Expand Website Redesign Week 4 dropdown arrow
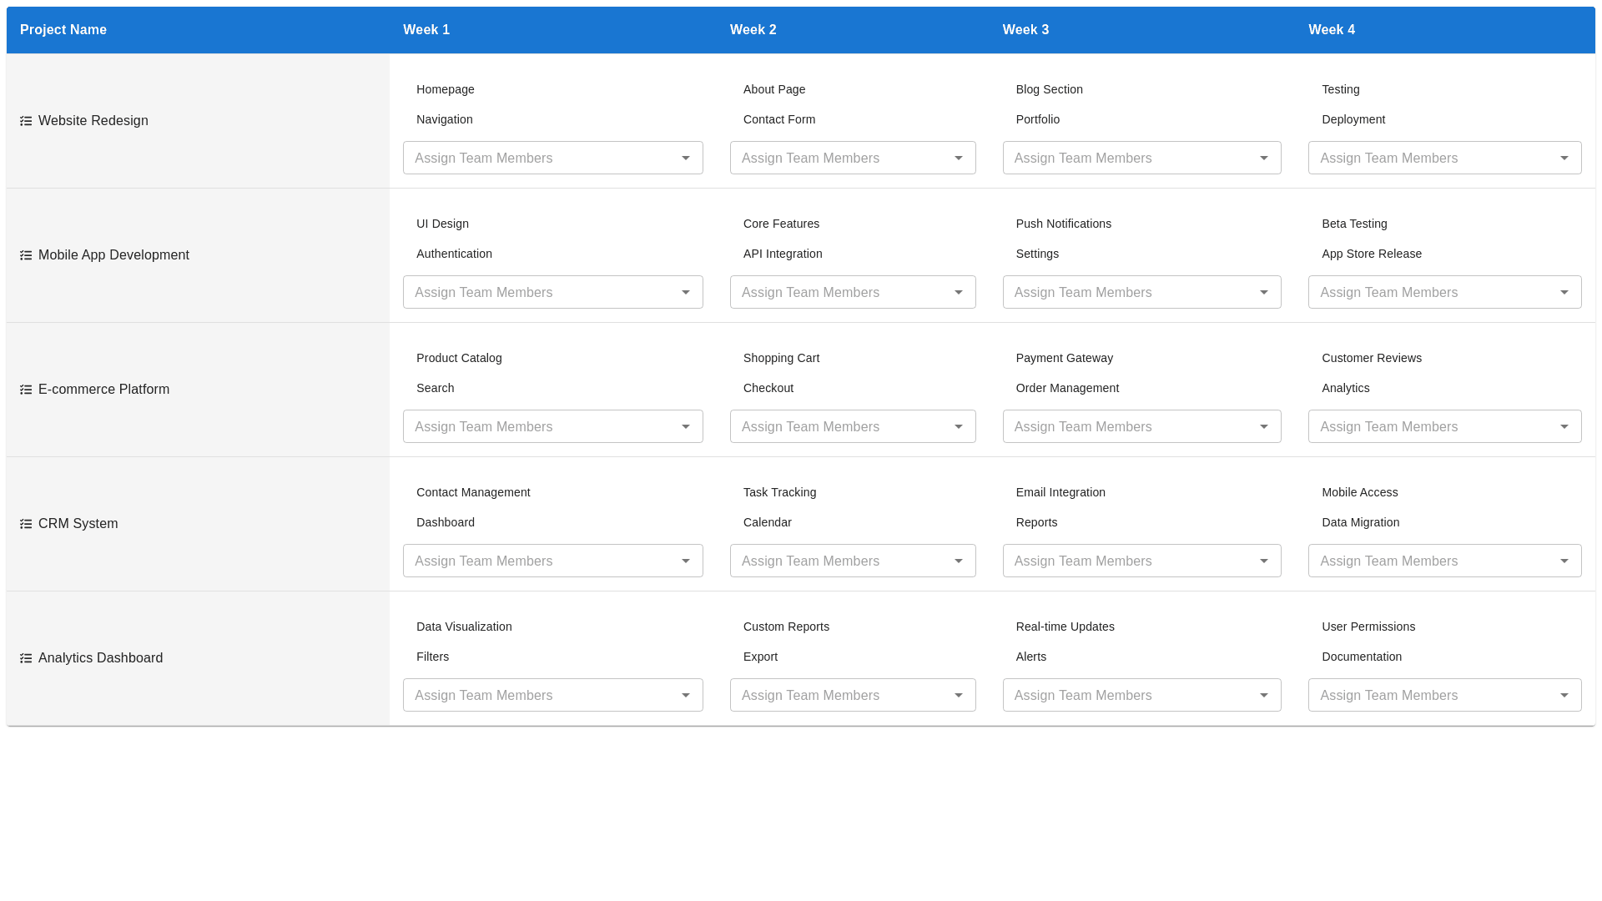1602x901 pixels. pyautogui.click(x=1564, y=158)
